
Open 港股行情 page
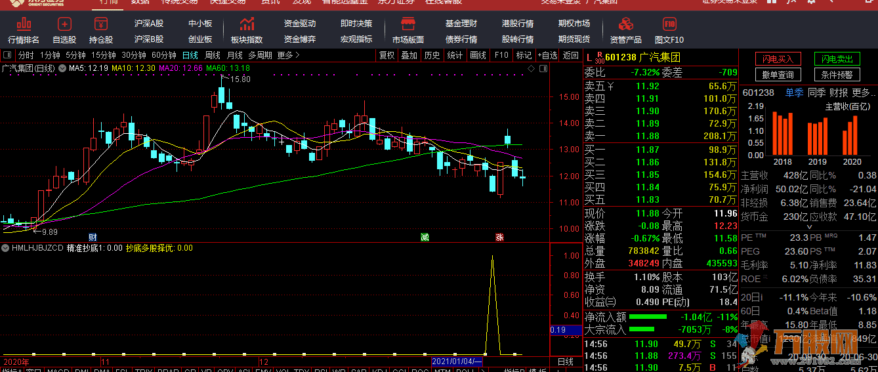click(x=518, y=24)
